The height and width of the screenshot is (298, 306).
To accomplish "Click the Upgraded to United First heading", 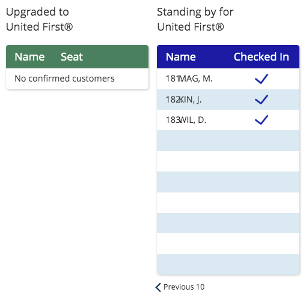I will click(x=39, y=19).
